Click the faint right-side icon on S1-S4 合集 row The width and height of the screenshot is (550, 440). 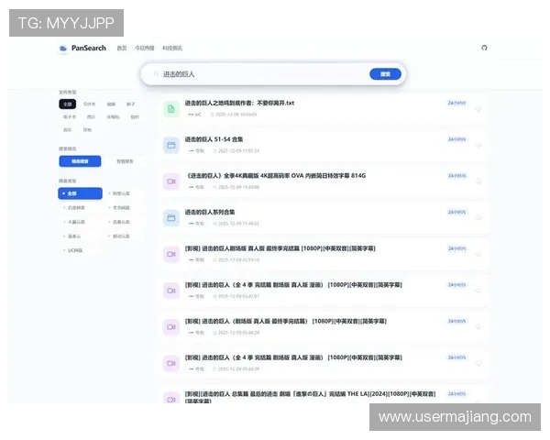478,145
